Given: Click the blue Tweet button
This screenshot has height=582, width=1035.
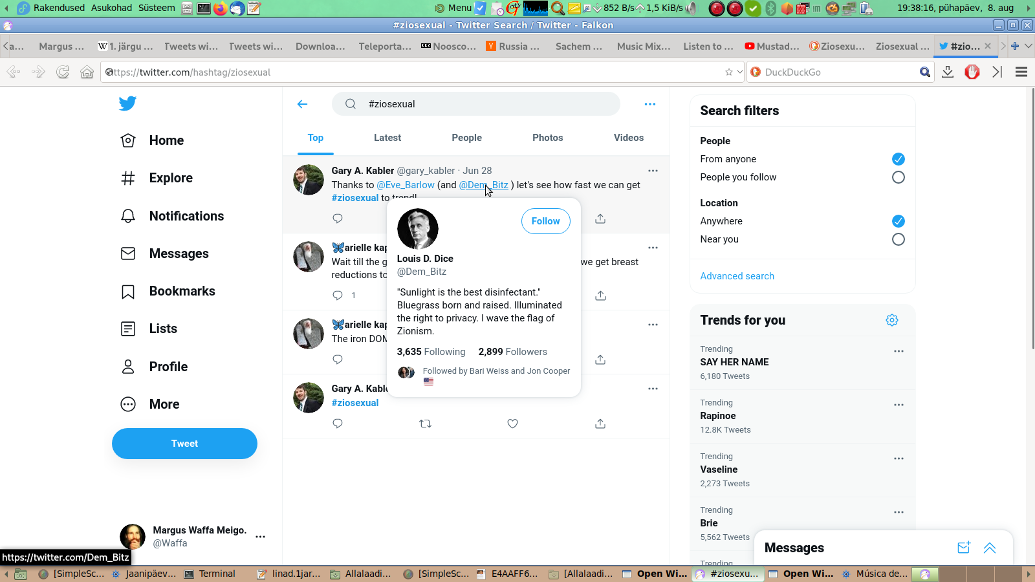Looking at the screenshot, I should tap(184, 444).
